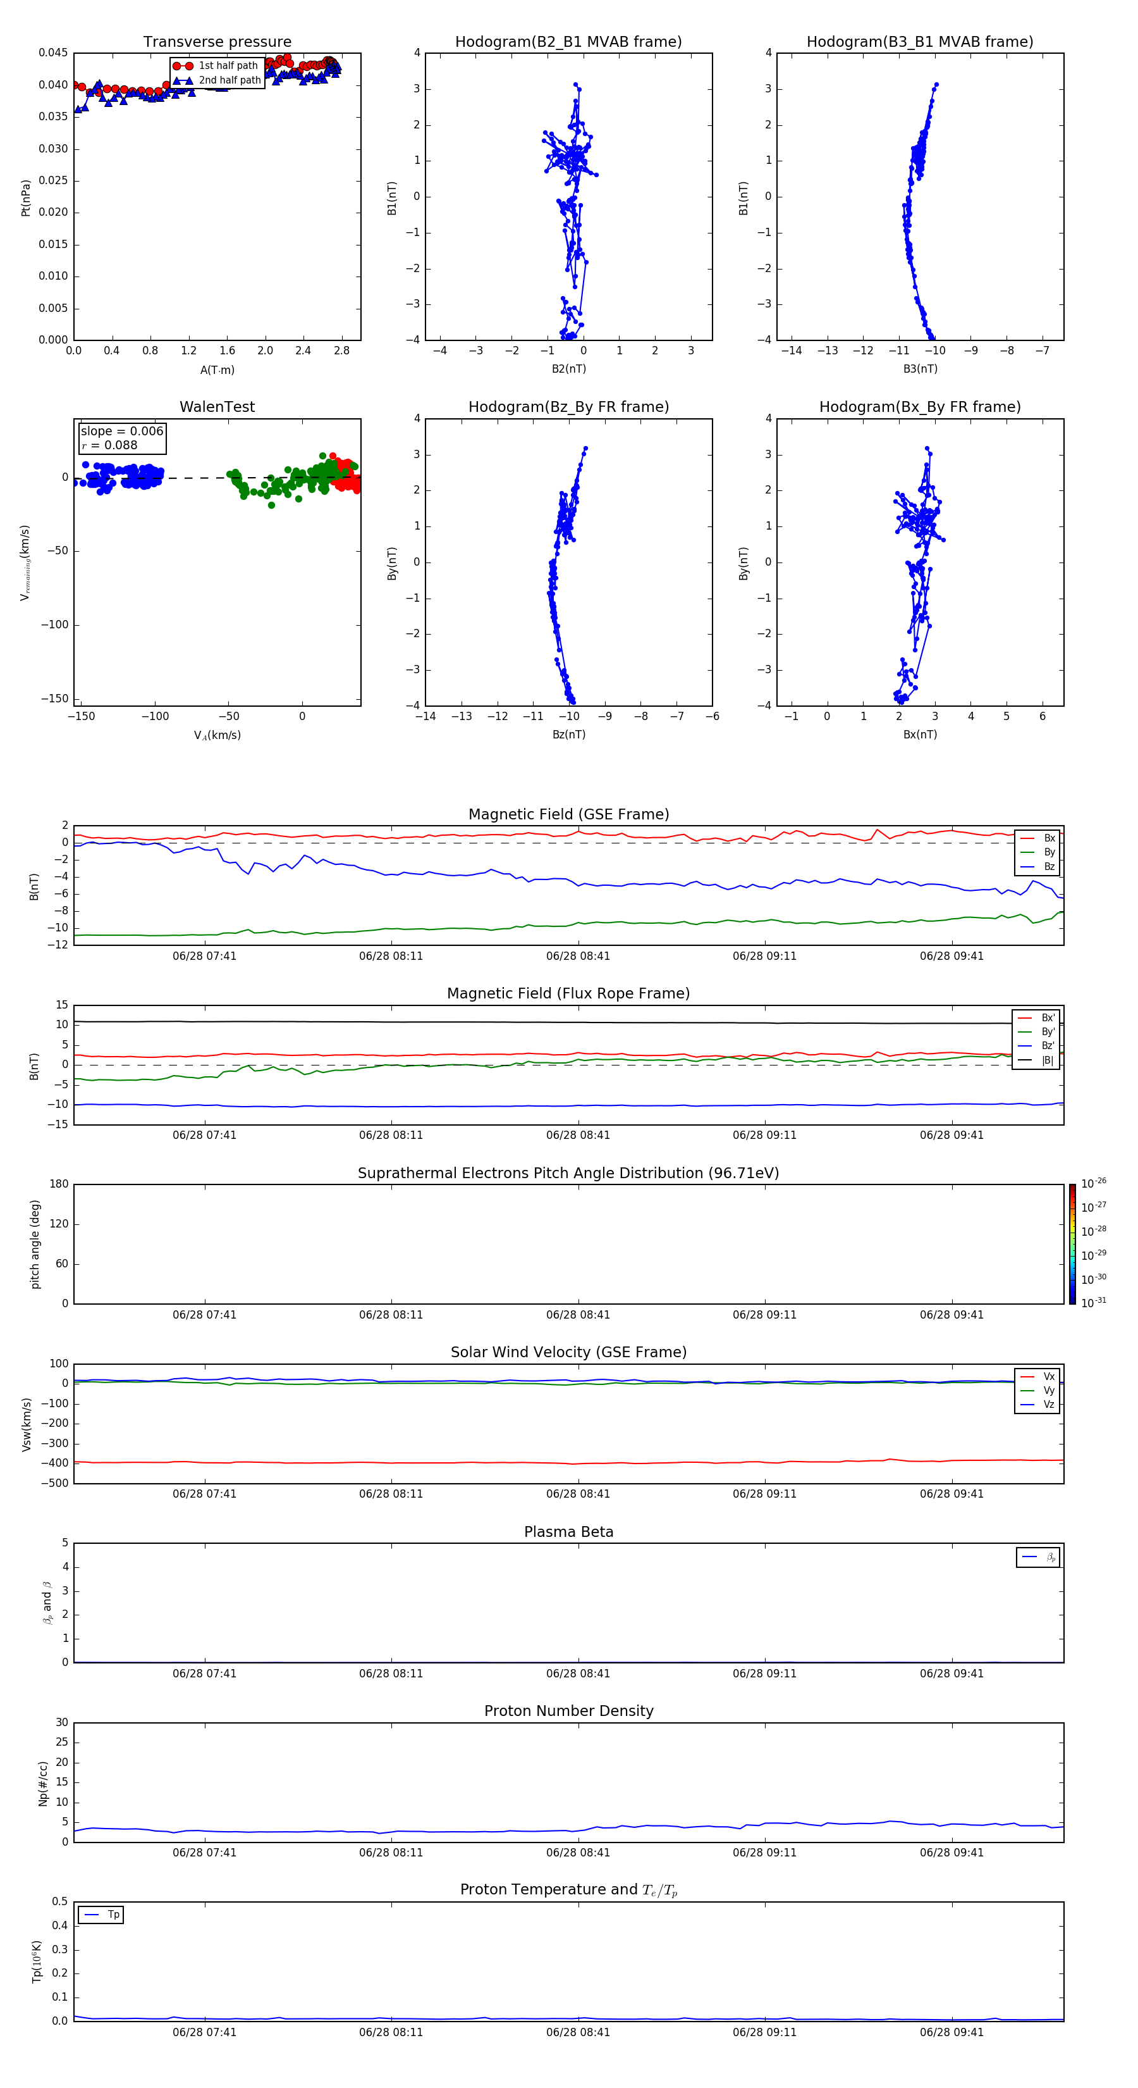The width and height of the screenshot is (1138, 2088).
Task: Click '06/28 08:41' tick under GSE magnetic field
Action: (577, 957)
